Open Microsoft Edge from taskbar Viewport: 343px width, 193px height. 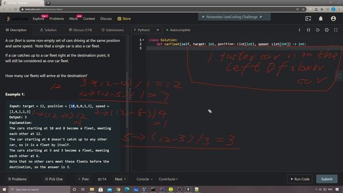point(127,189)
